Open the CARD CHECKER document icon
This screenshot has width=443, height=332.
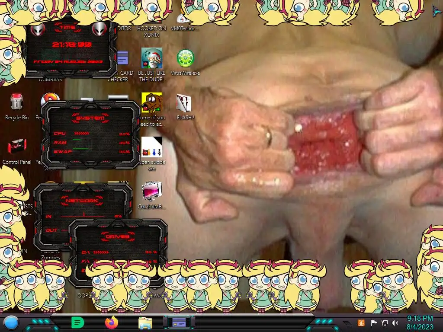coord(122,58)
